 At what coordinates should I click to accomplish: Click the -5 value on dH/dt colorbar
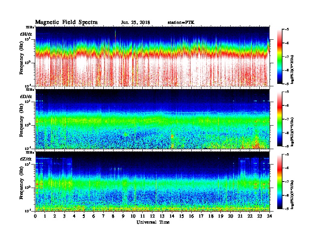287,30
